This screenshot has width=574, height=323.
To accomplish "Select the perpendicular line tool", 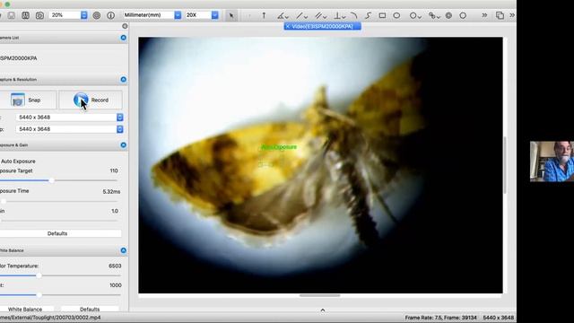I will pyautogui.click(x=337, y=15).
